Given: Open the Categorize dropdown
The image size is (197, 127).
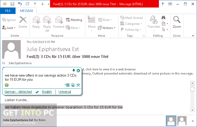Looking at the screenshot, I should tap(131, 24).
